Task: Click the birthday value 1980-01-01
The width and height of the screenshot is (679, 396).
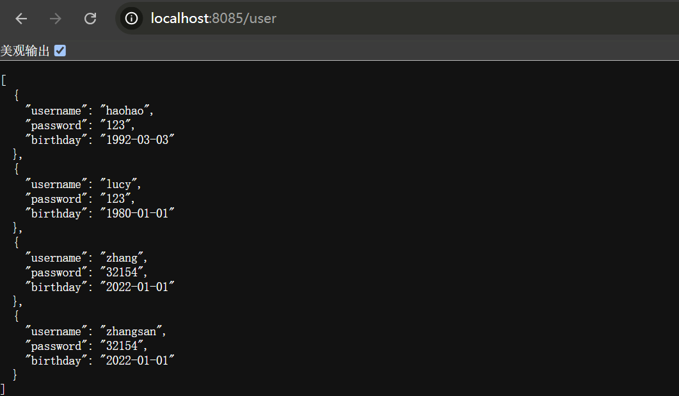Action: tap(136, 214)
